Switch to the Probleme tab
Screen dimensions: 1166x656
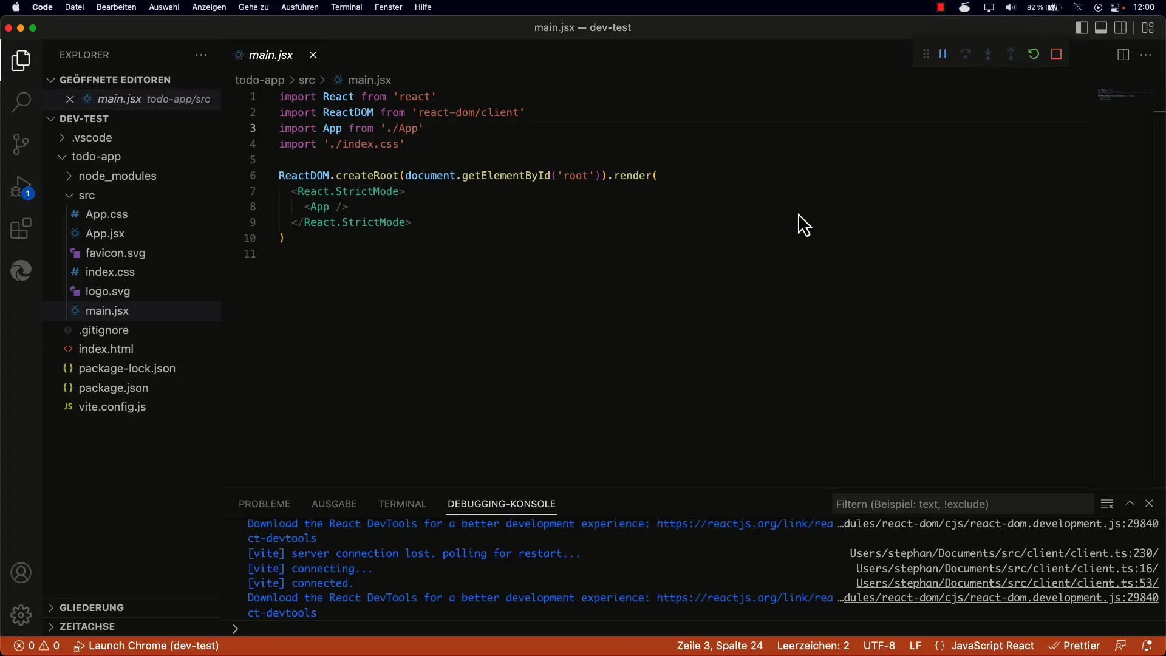(264, 504)
